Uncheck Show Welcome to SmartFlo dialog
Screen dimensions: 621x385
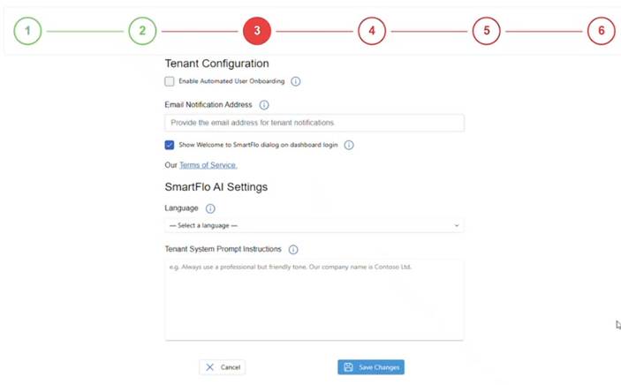point(170,145)
